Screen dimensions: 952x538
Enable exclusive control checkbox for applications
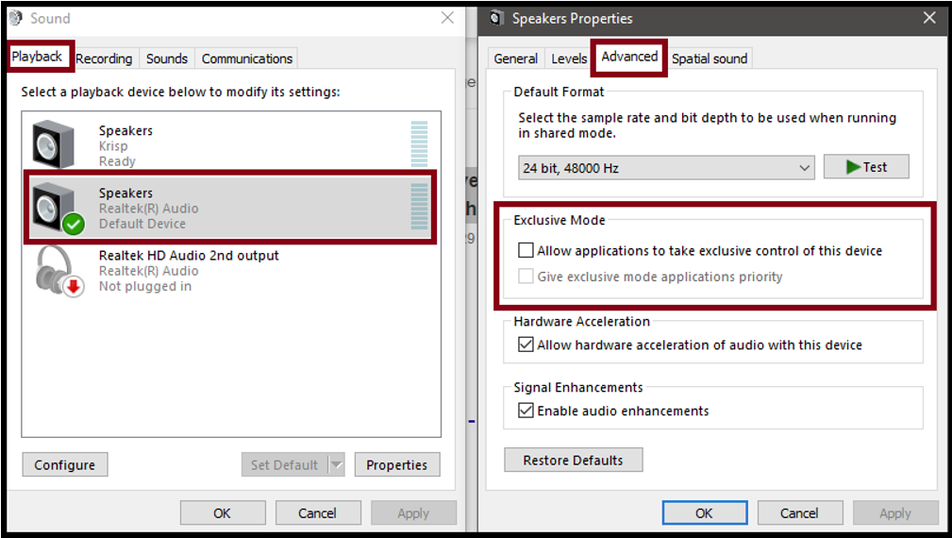pyautogui.click(x=526, y=250)
